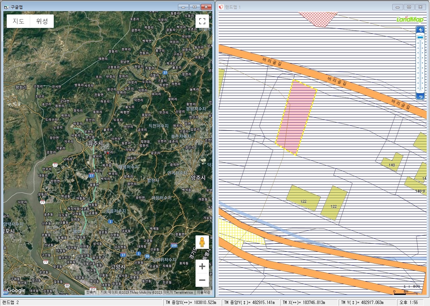Click the route 357 highway shield

[x=93, y=289]
